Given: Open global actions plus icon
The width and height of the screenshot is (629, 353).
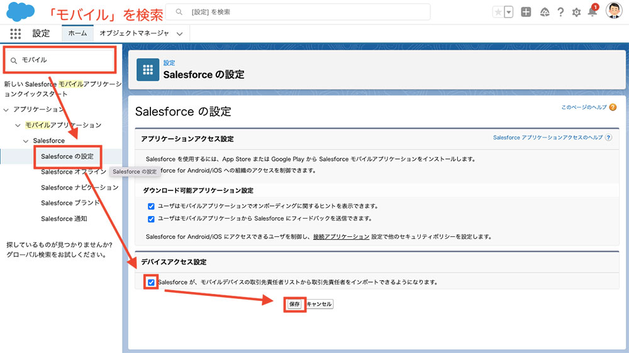Looking at the screenshot, I should point(526,12).
